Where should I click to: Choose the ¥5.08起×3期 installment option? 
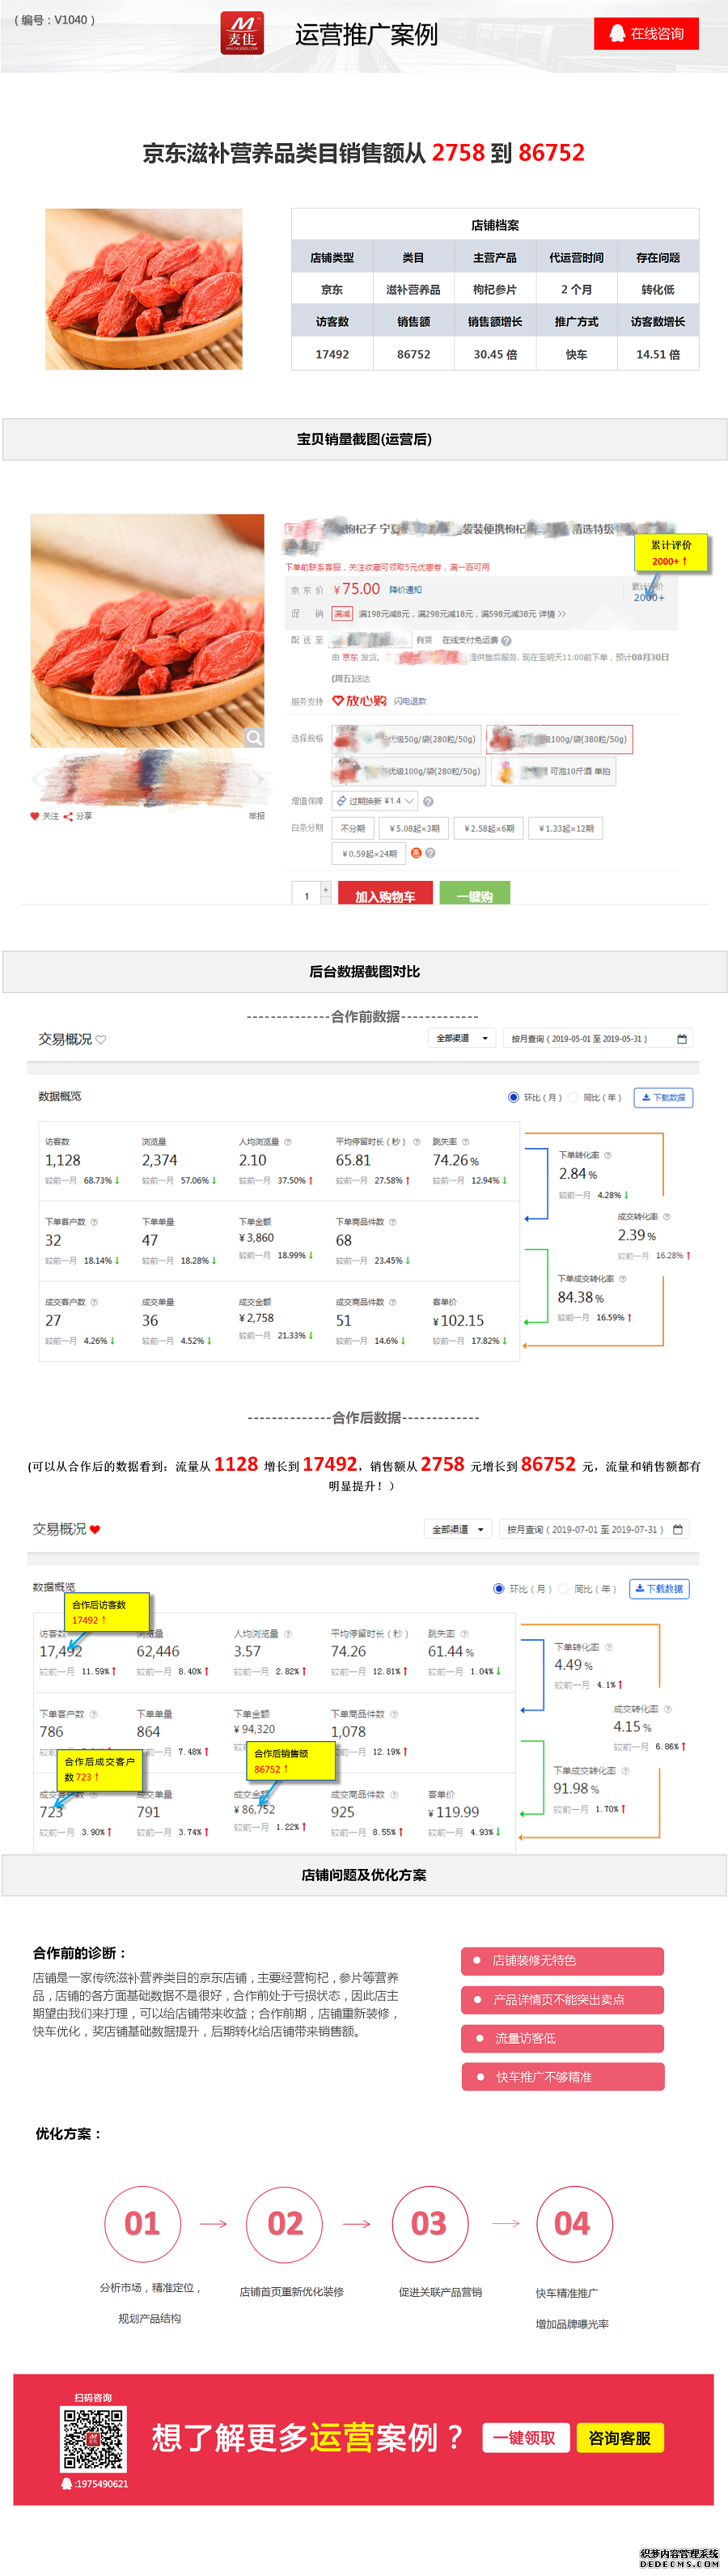[414, 828]
